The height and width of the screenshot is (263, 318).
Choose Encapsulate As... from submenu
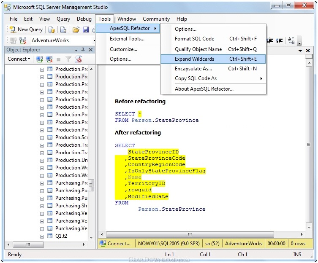(x=213, y=69)
